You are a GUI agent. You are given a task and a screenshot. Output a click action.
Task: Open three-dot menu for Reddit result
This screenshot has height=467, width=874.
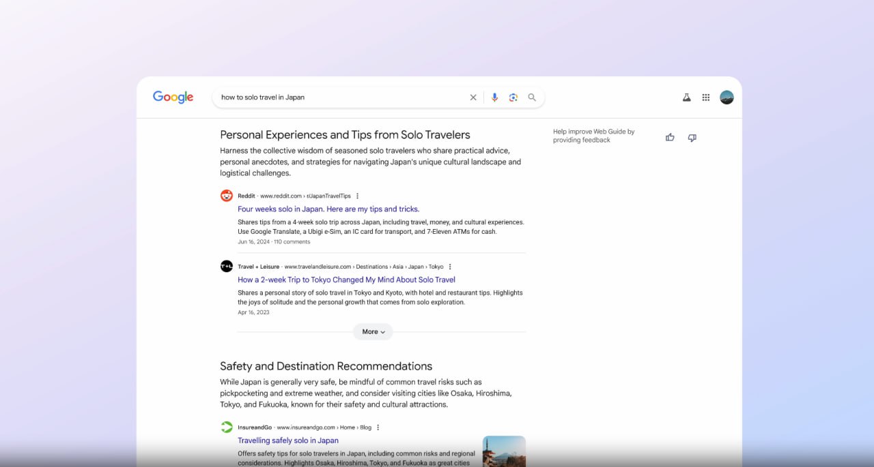[357, 196]
